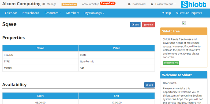The image size is (210, 104).
Task: Click the user profile icon beside Hasan Tareque
Action: [x=152, y=4]
